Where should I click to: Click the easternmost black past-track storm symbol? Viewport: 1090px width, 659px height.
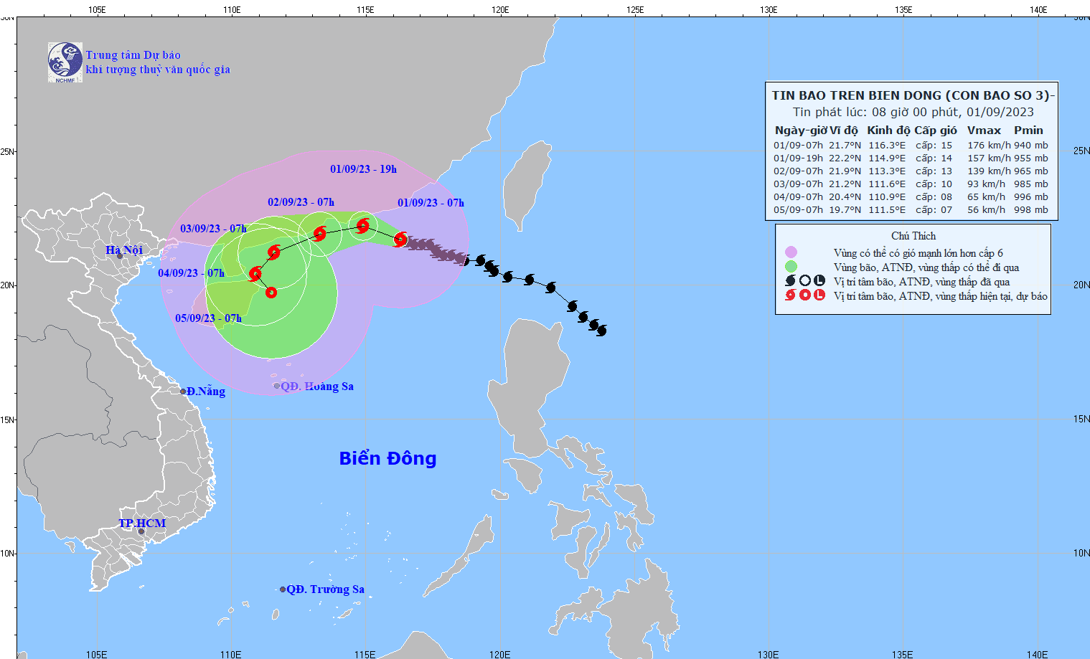click(601, 331)
